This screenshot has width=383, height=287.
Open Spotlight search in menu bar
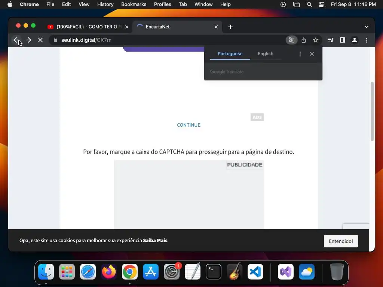point(309,4)
